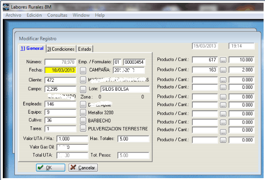Switch to the 1) General tab

coord(32,48)
